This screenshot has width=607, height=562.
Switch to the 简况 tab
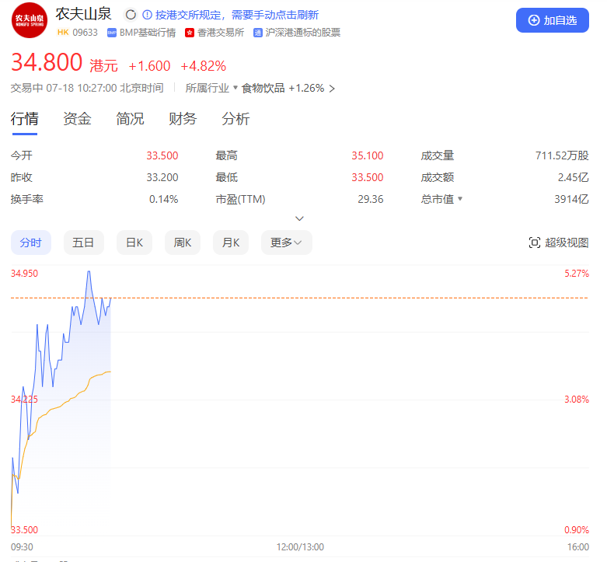[130, 119]
